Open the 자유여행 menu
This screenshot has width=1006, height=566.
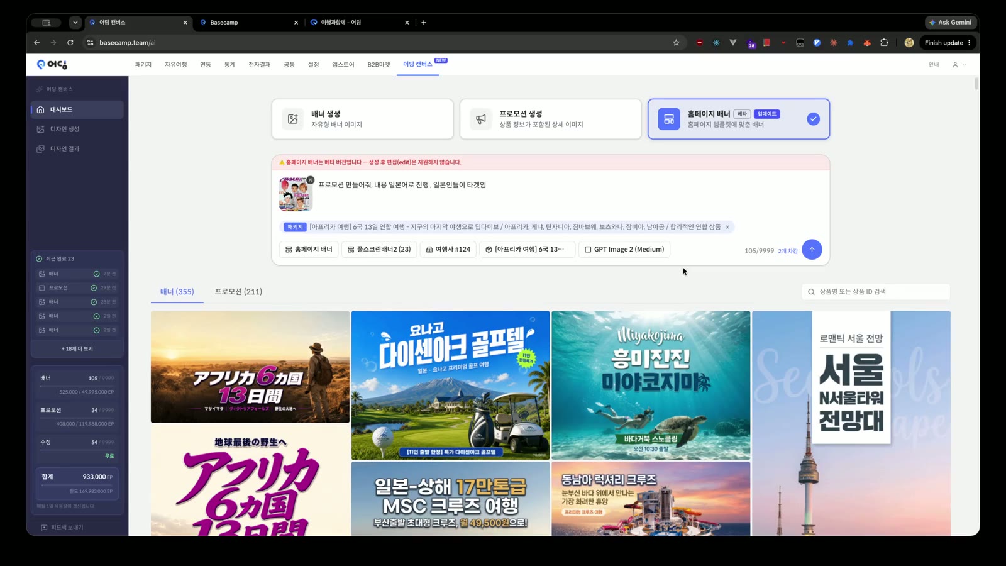175,65
